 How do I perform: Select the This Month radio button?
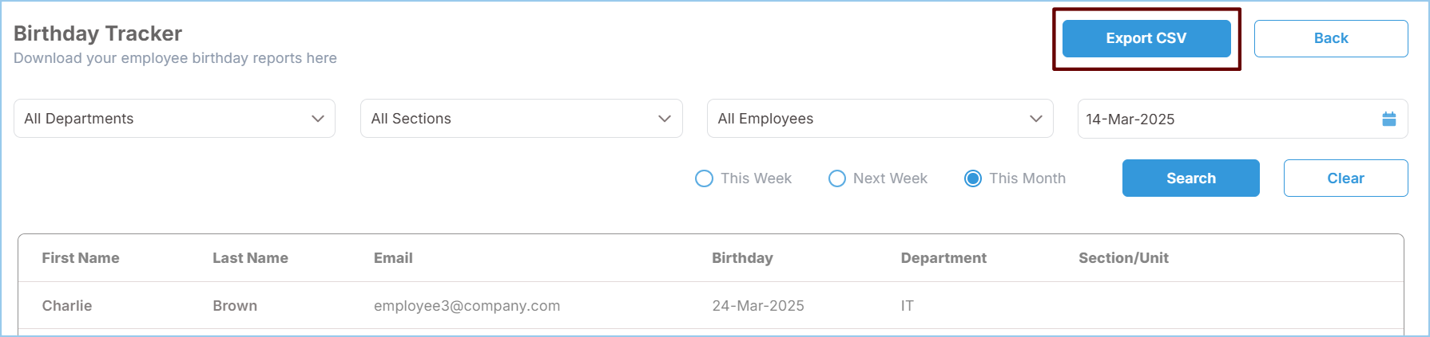[x=972, y=178]
